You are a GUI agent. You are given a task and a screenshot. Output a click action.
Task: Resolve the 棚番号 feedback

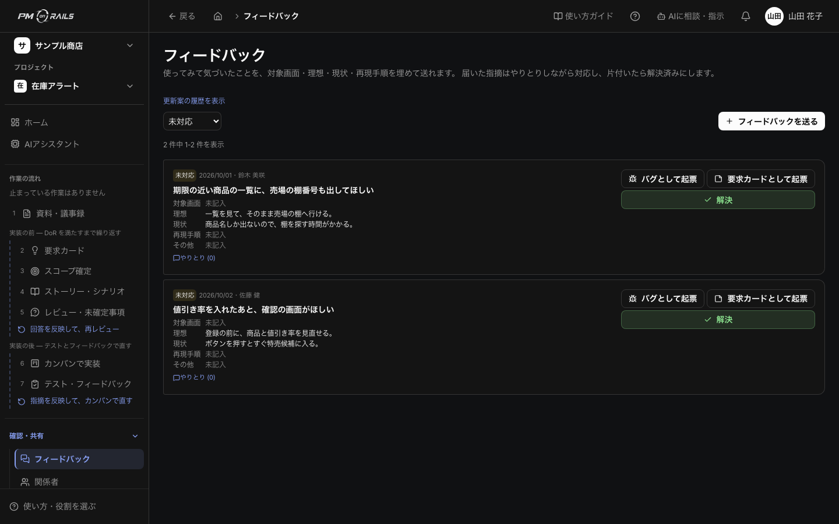click(x=718, y=200)
